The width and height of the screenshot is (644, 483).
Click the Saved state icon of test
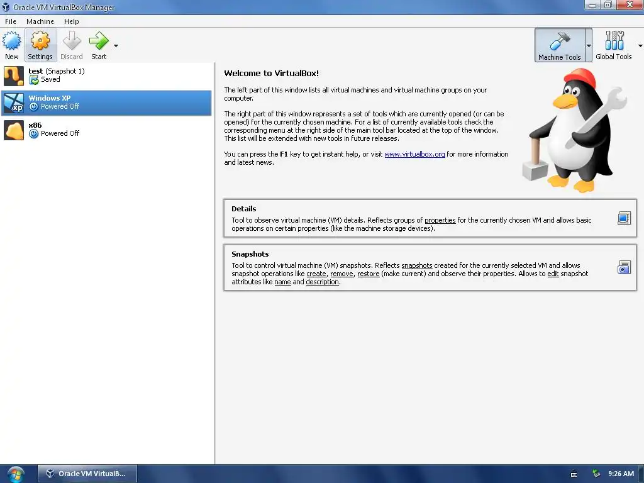[x=34, y=80]
